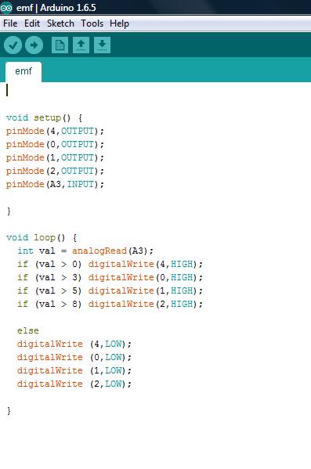
Task: Open the Edit menu
Action: point(32,23)
